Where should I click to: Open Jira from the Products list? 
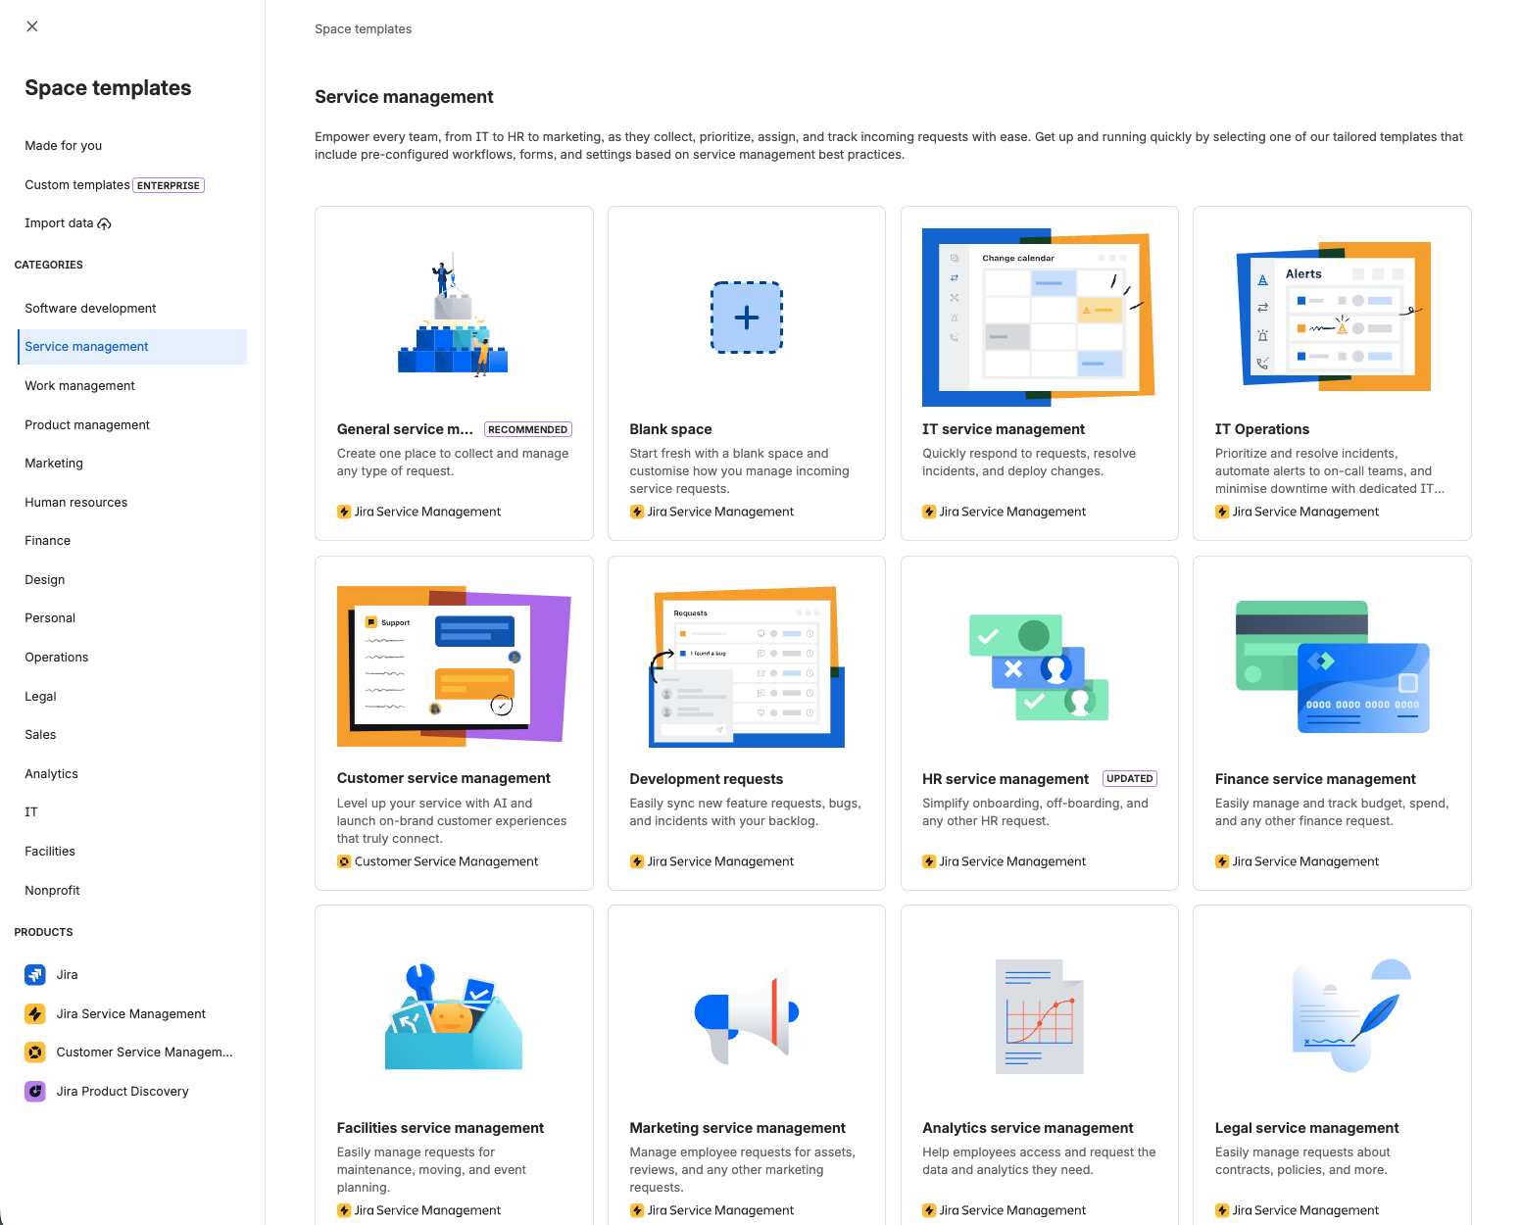pos(67,974)
